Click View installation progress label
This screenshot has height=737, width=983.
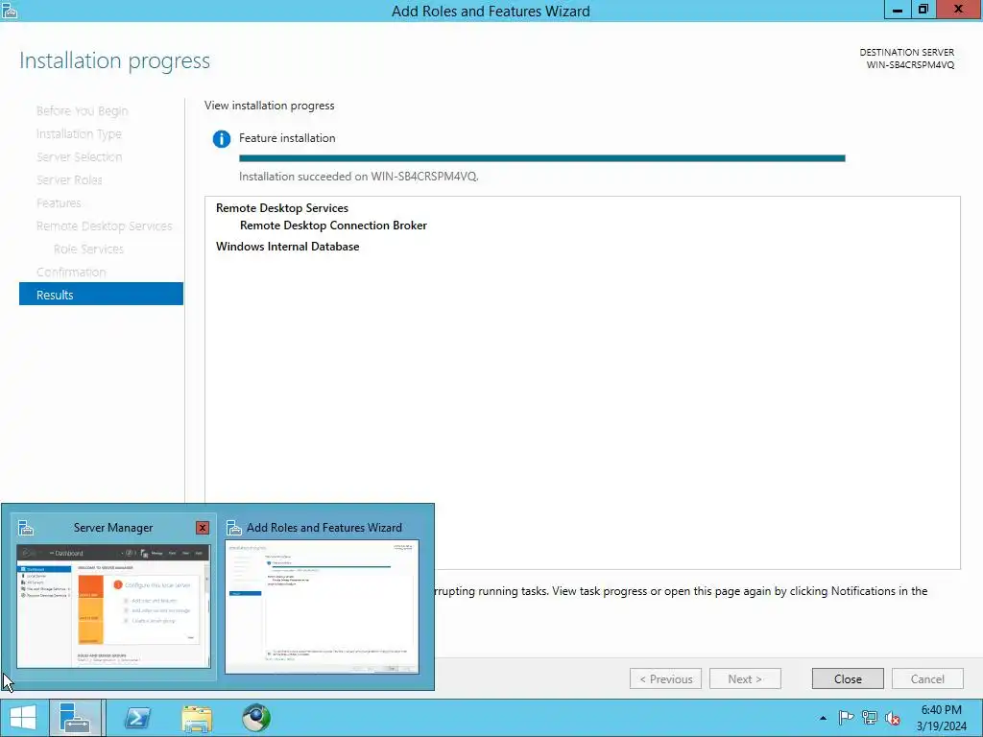coord(270,106)
